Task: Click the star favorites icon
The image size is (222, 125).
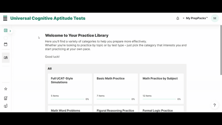Action: (x=6, y=89)
